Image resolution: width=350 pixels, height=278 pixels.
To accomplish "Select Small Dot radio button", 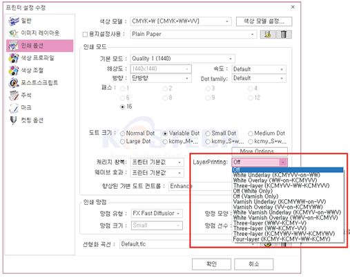I will pos(208,133).
